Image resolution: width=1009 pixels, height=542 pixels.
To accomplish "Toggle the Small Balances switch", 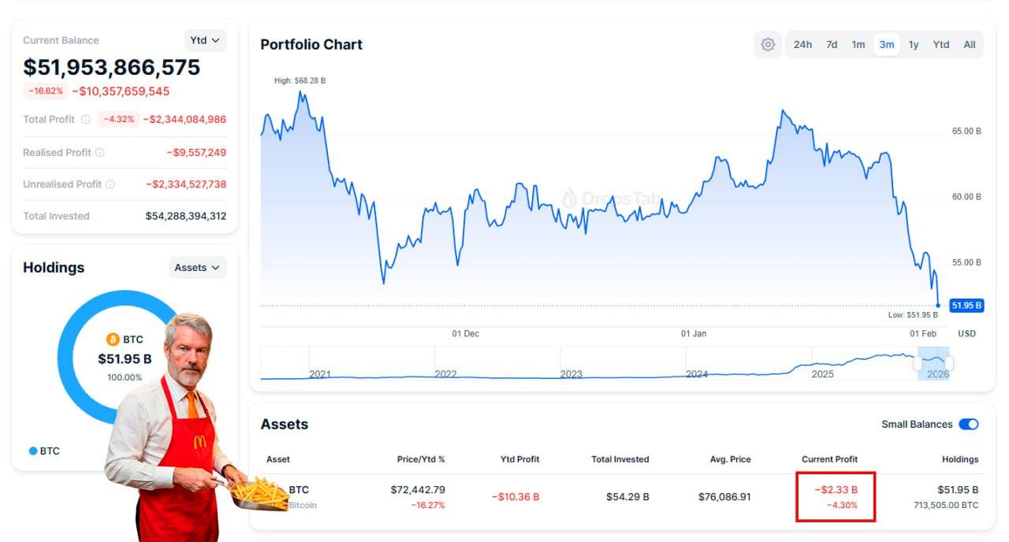I will [x=968, y=425].
